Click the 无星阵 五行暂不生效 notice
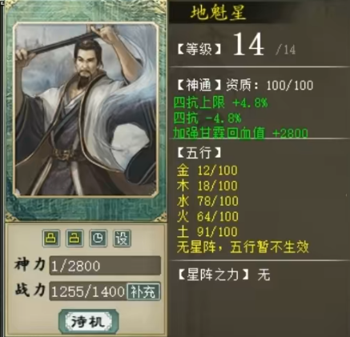The width and height of the screenshot is (350, 337). pyautogui.click(x=243, y=247)
